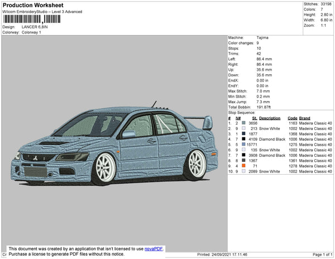Viewport: 335px width, 259px height.
Task: Click the barcode below the worksheet title
Action: click(32, 19)
